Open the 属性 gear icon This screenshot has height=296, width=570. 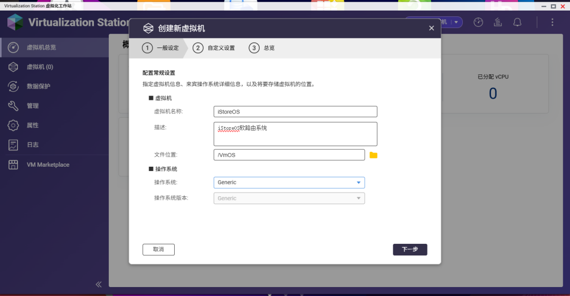coord(13,125)
